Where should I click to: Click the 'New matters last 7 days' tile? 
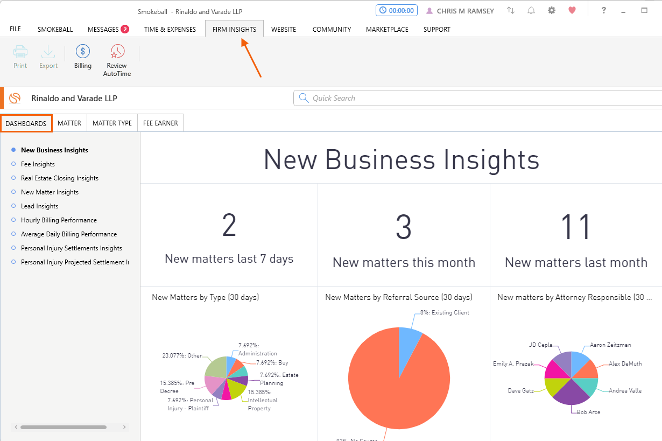coord(229,235)
